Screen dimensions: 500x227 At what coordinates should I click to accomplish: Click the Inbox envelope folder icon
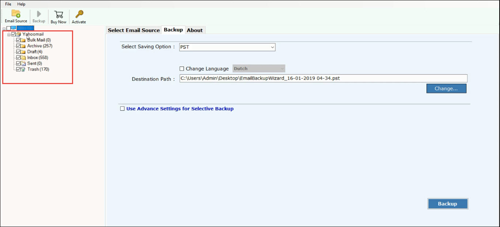coord(23,57)
